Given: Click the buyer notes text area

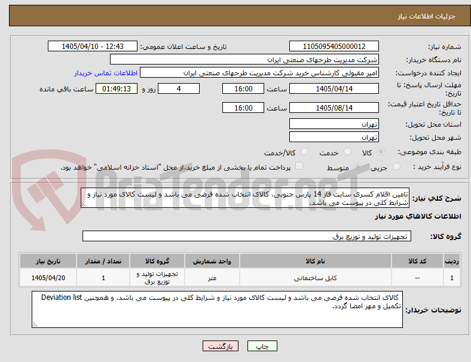Looking at the screenshot, I should click(217, 309).
